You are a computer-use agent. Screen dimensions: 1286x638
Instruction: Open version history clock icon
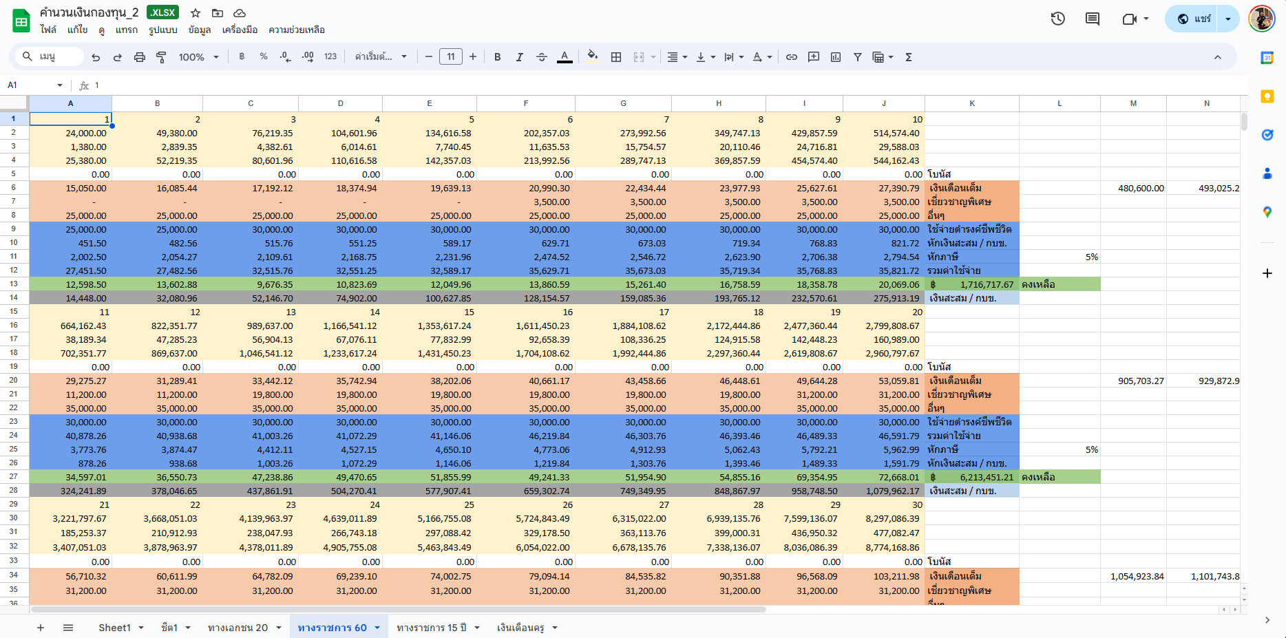(1058, 19)
